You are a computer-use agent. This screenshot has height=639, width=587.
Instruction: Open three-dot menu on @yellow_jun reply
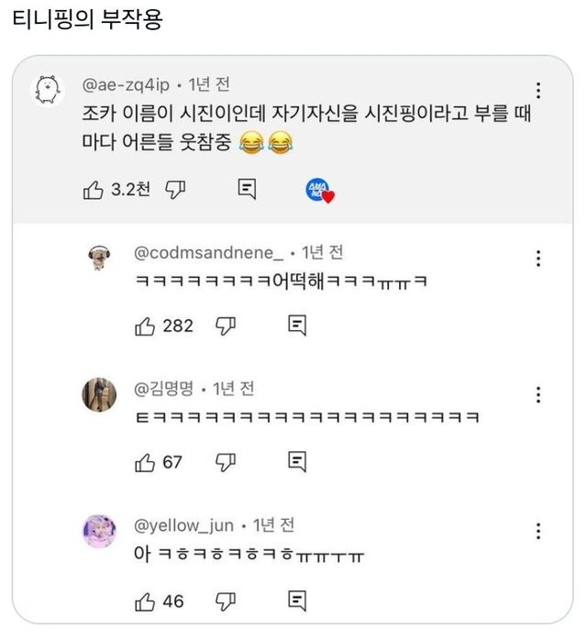(538, 532)
